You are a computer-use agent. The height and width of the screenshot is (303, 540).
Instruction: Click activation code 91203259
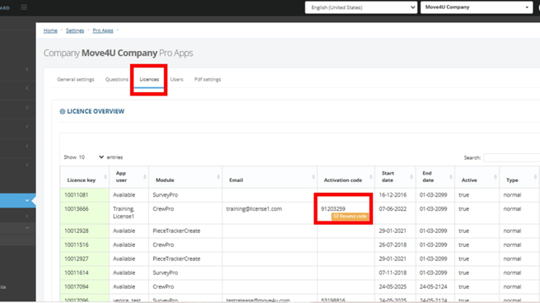coord(333,209)
